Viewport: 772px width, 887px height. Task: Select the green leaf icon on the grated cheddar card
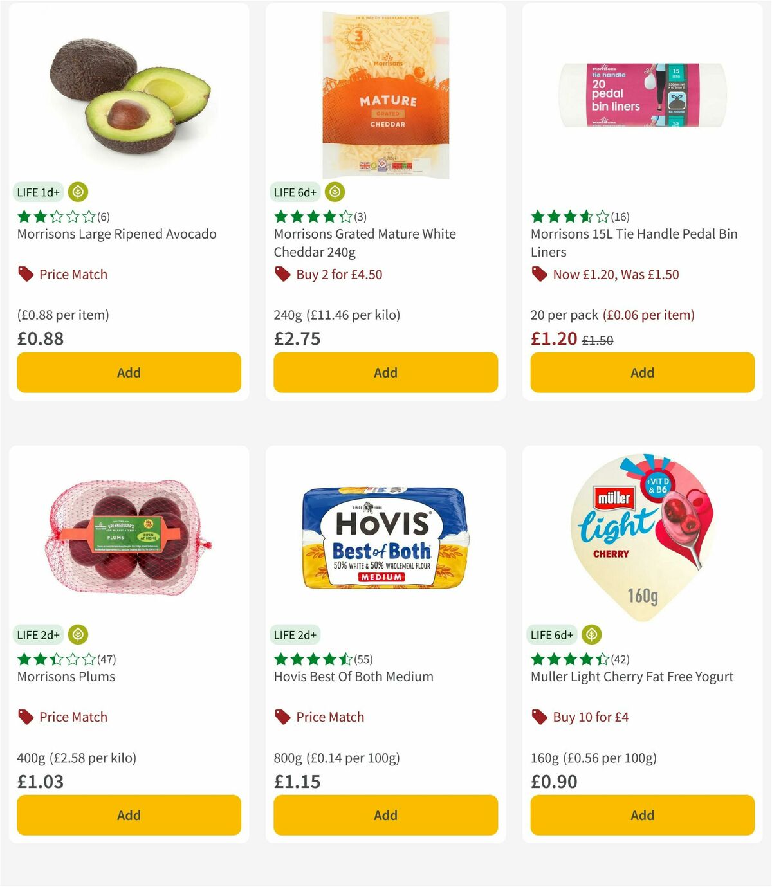(334, 191)
